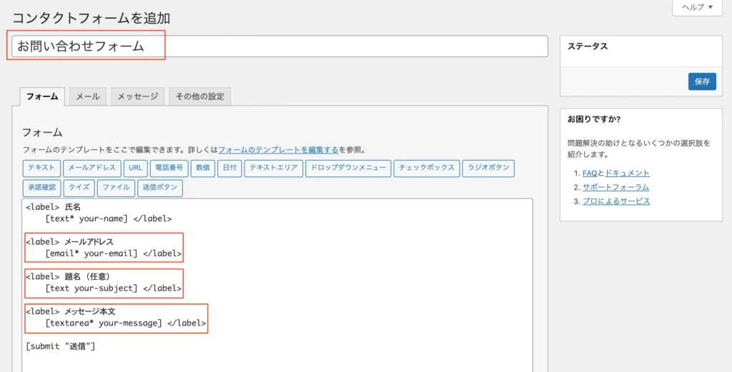
Task: Insert a テキストエリア tag
Action: tap(274, 169)
